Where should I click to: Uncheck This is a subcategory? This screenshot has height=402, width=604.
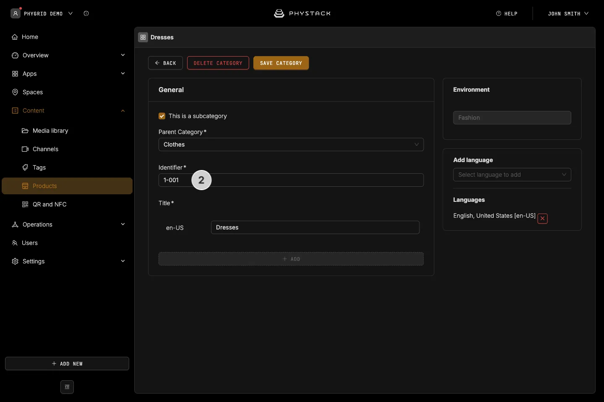coord(162,116)
